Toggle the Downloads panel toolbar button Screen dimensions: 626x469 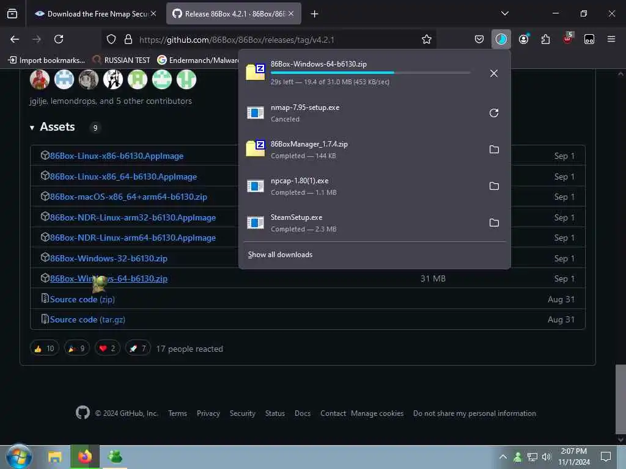[x=501, y=39]
